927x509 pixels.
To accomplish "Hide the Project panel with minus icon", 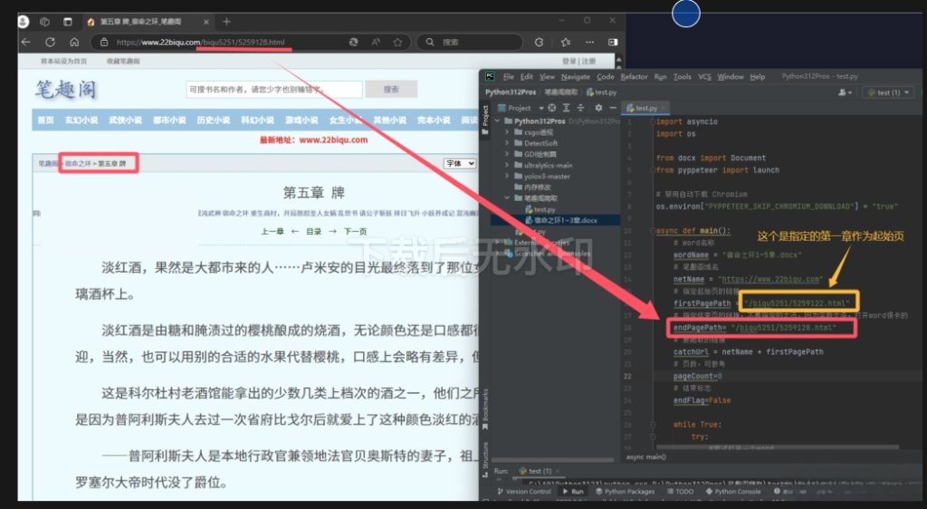I will [x=613, y=108].
